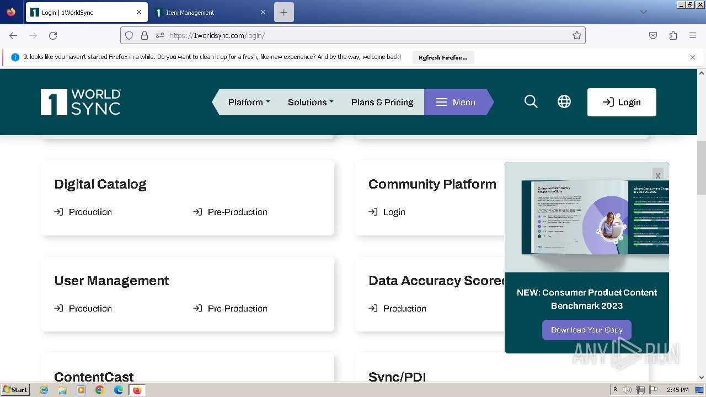Viewport: 706px width, 397px height.
Task: Open media player from taskbar
Action: click(x=81, y=390)
